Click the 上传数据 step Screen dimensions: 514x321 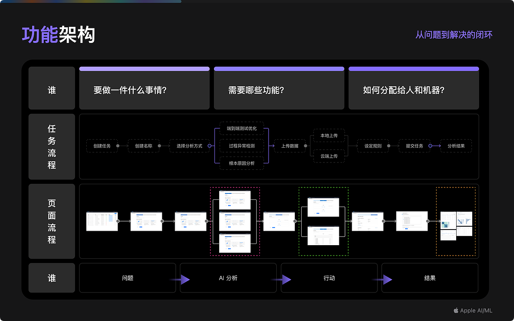[x=290, y=146]
